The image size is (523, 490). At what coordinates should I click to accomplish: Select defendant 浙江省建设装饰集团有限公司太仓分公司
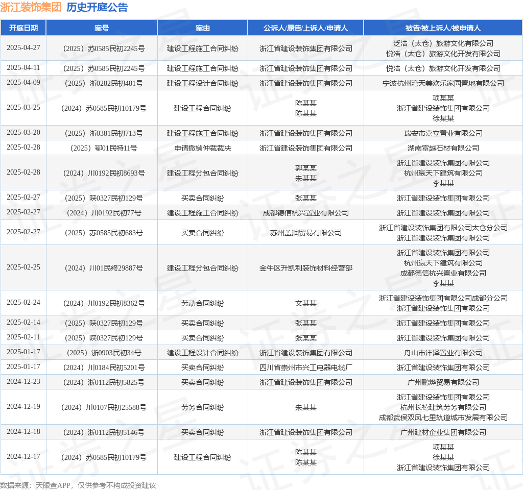coord(443,228)
